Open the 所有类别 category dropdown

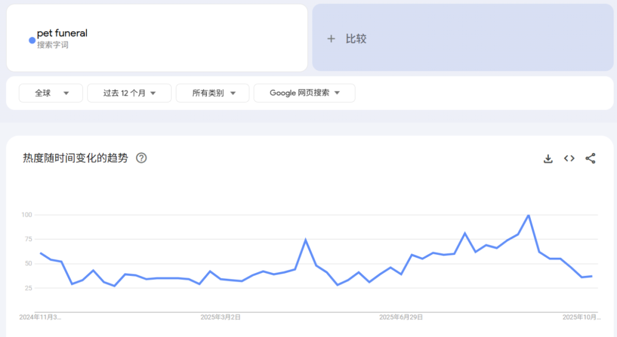213,93
